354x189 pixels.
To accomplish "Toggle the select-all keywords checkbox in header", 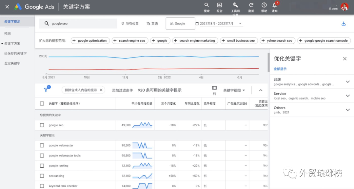I will [x=42, y=104].
